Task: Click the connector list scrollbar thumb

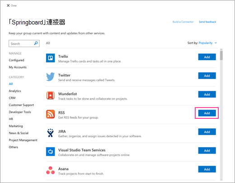Action: (x=221, y=56)
